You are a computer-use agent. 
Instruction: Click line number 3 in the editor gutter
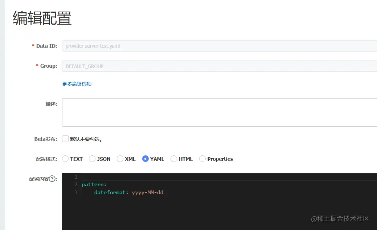tap(76, 192)
